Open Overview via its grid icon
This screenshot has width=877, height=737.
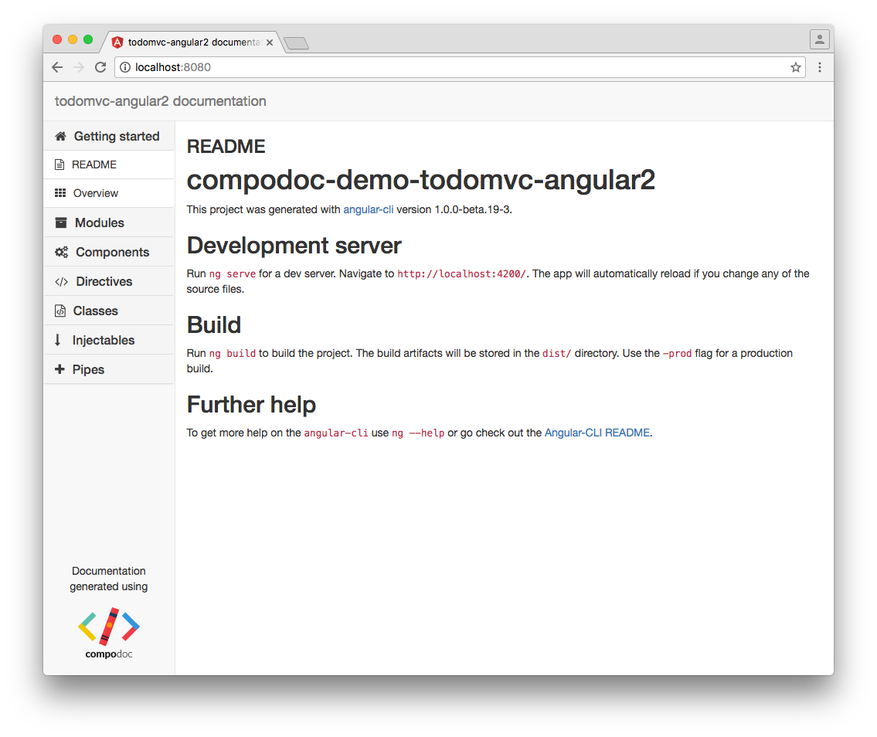[60, 193]
